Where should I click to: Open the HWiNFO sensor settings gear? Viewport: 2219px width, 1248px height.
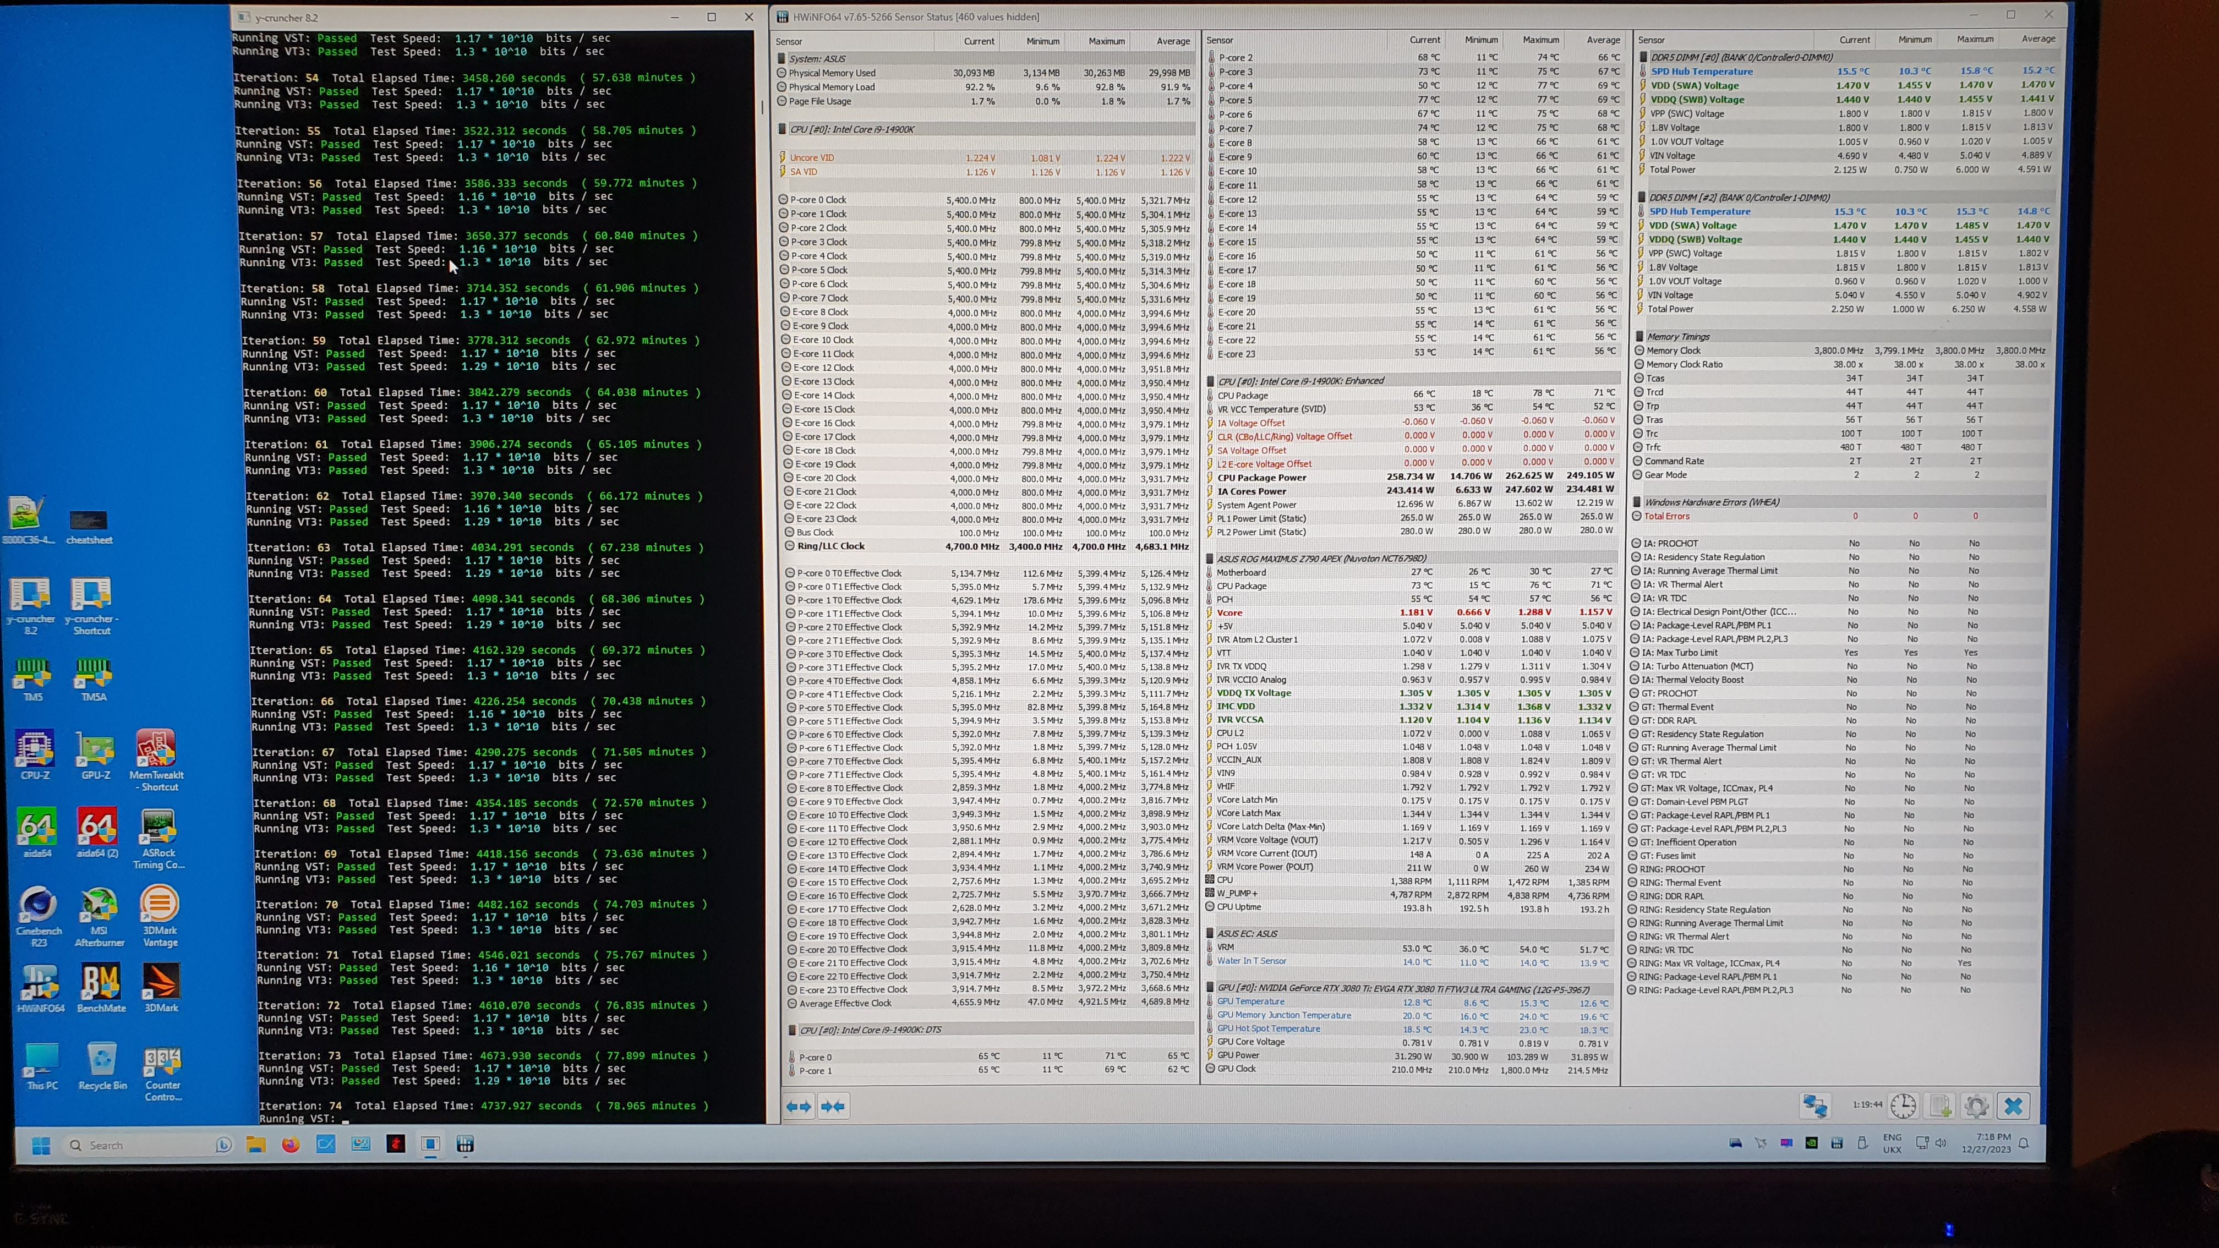pos(1976,1106)
